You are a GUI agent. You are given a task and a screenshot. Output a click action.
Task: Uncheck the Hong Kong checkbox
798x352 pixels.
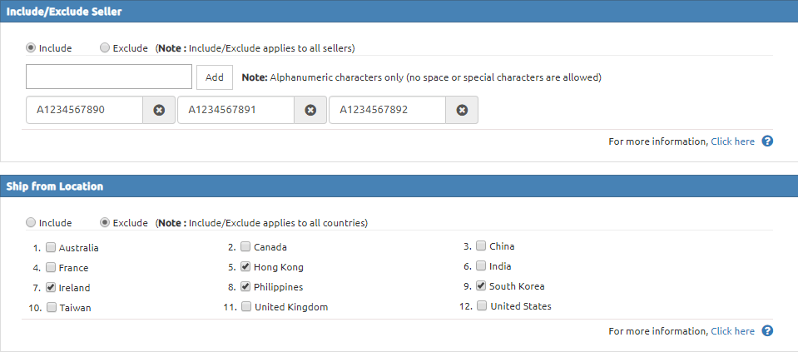click(x=245, y=266)
